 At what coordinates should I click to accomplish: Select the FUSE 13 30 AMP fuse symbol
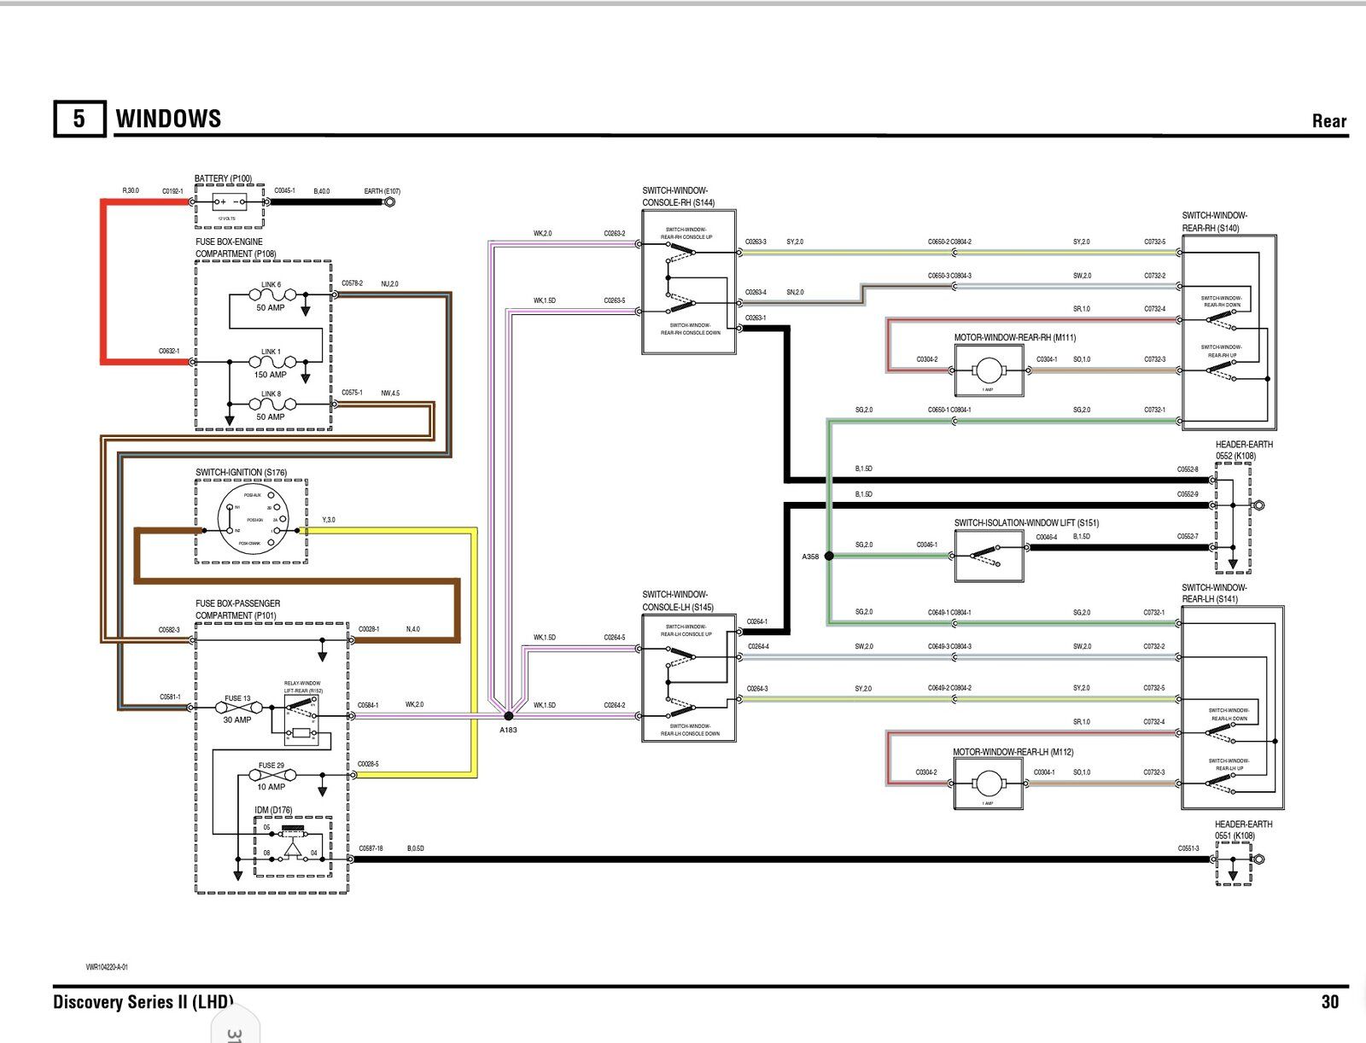click(x=237, y=708)
